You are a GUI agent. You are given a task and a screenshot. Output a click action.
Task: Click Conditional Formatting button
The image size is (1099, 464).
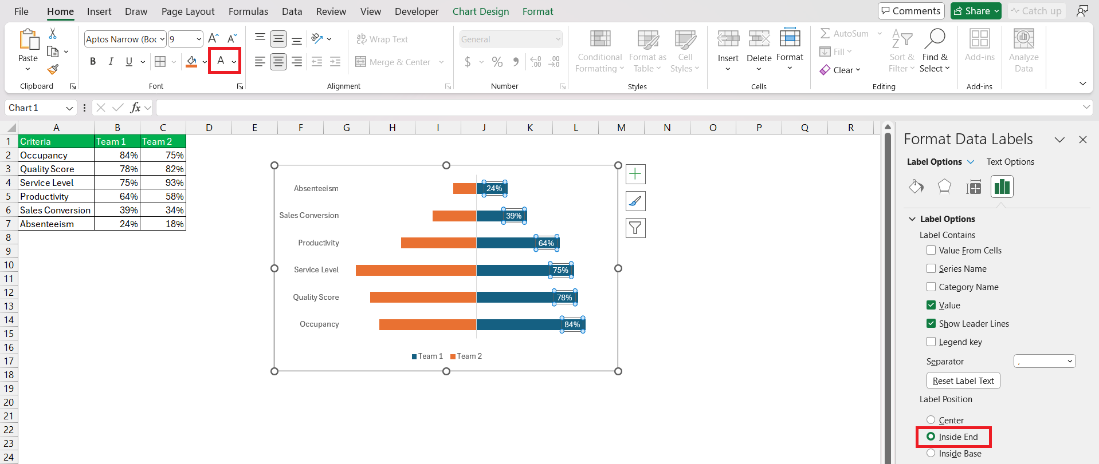tap(599, 50)
